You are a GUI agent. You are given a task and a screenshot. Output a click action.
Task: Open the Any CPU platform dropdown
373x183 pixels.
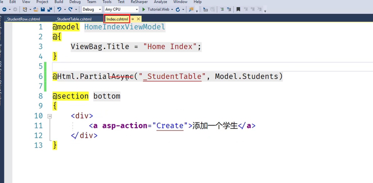136,9
